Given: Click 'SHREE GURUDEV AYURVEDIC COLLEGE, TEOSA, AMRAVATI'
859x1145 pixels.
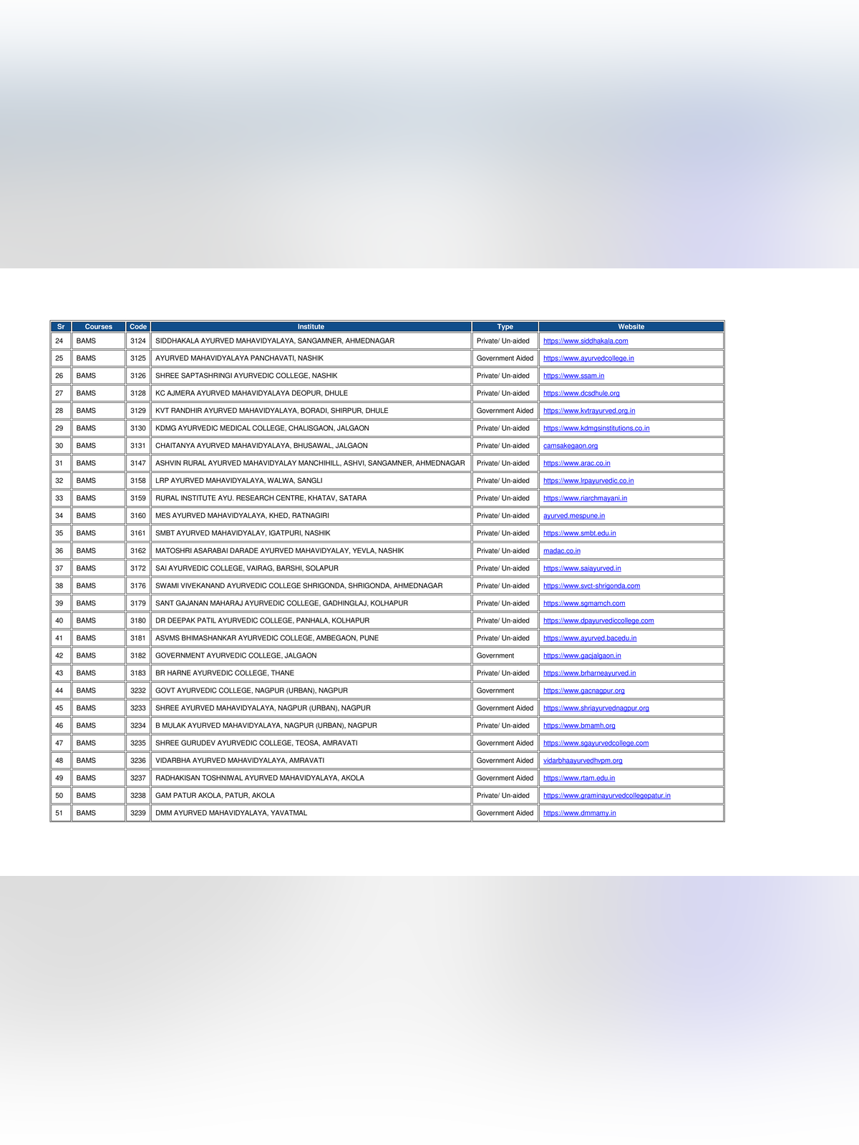Looking at the screenshot, I should tap(256, 744).
